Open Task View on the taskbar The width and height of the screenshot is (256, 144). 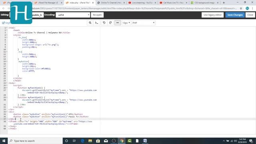coord(74,141)
